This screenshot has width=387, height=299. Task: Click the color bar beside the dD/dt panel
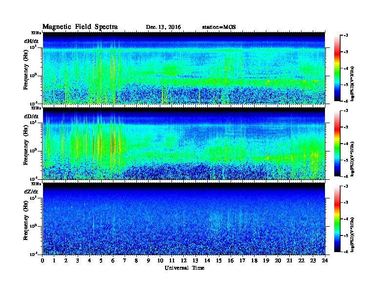[337, 144]
